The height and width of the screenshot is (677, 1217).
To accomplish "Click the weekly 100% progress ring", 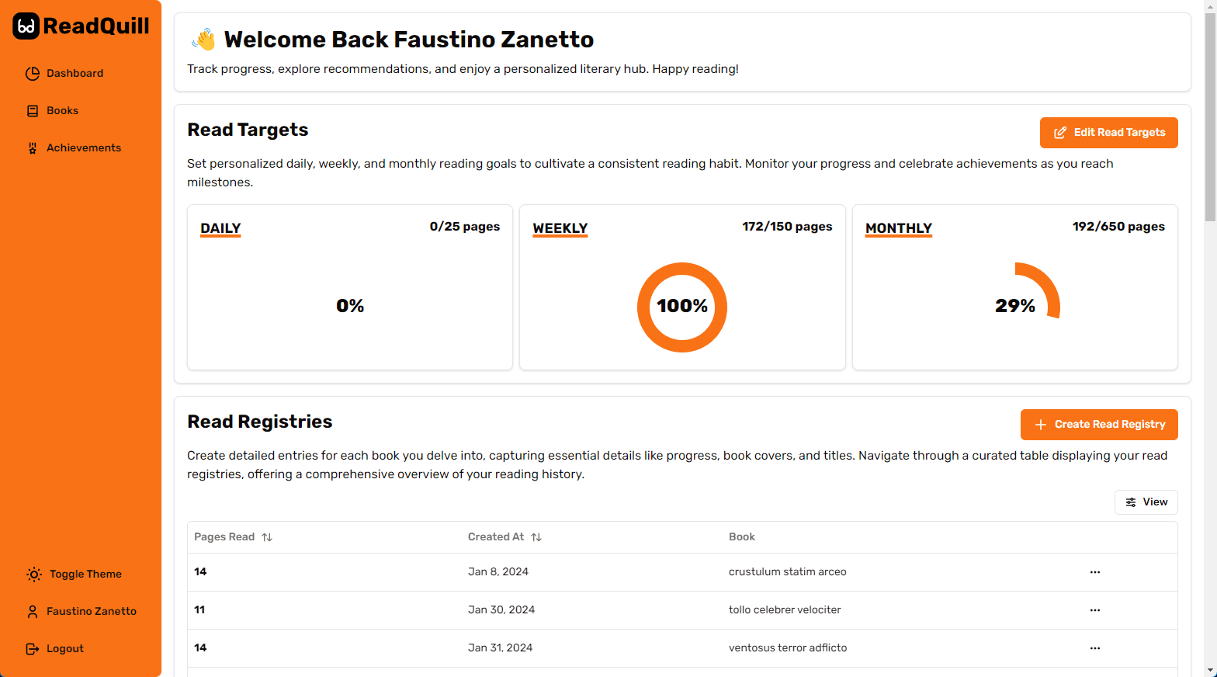I will coord(682,307).
